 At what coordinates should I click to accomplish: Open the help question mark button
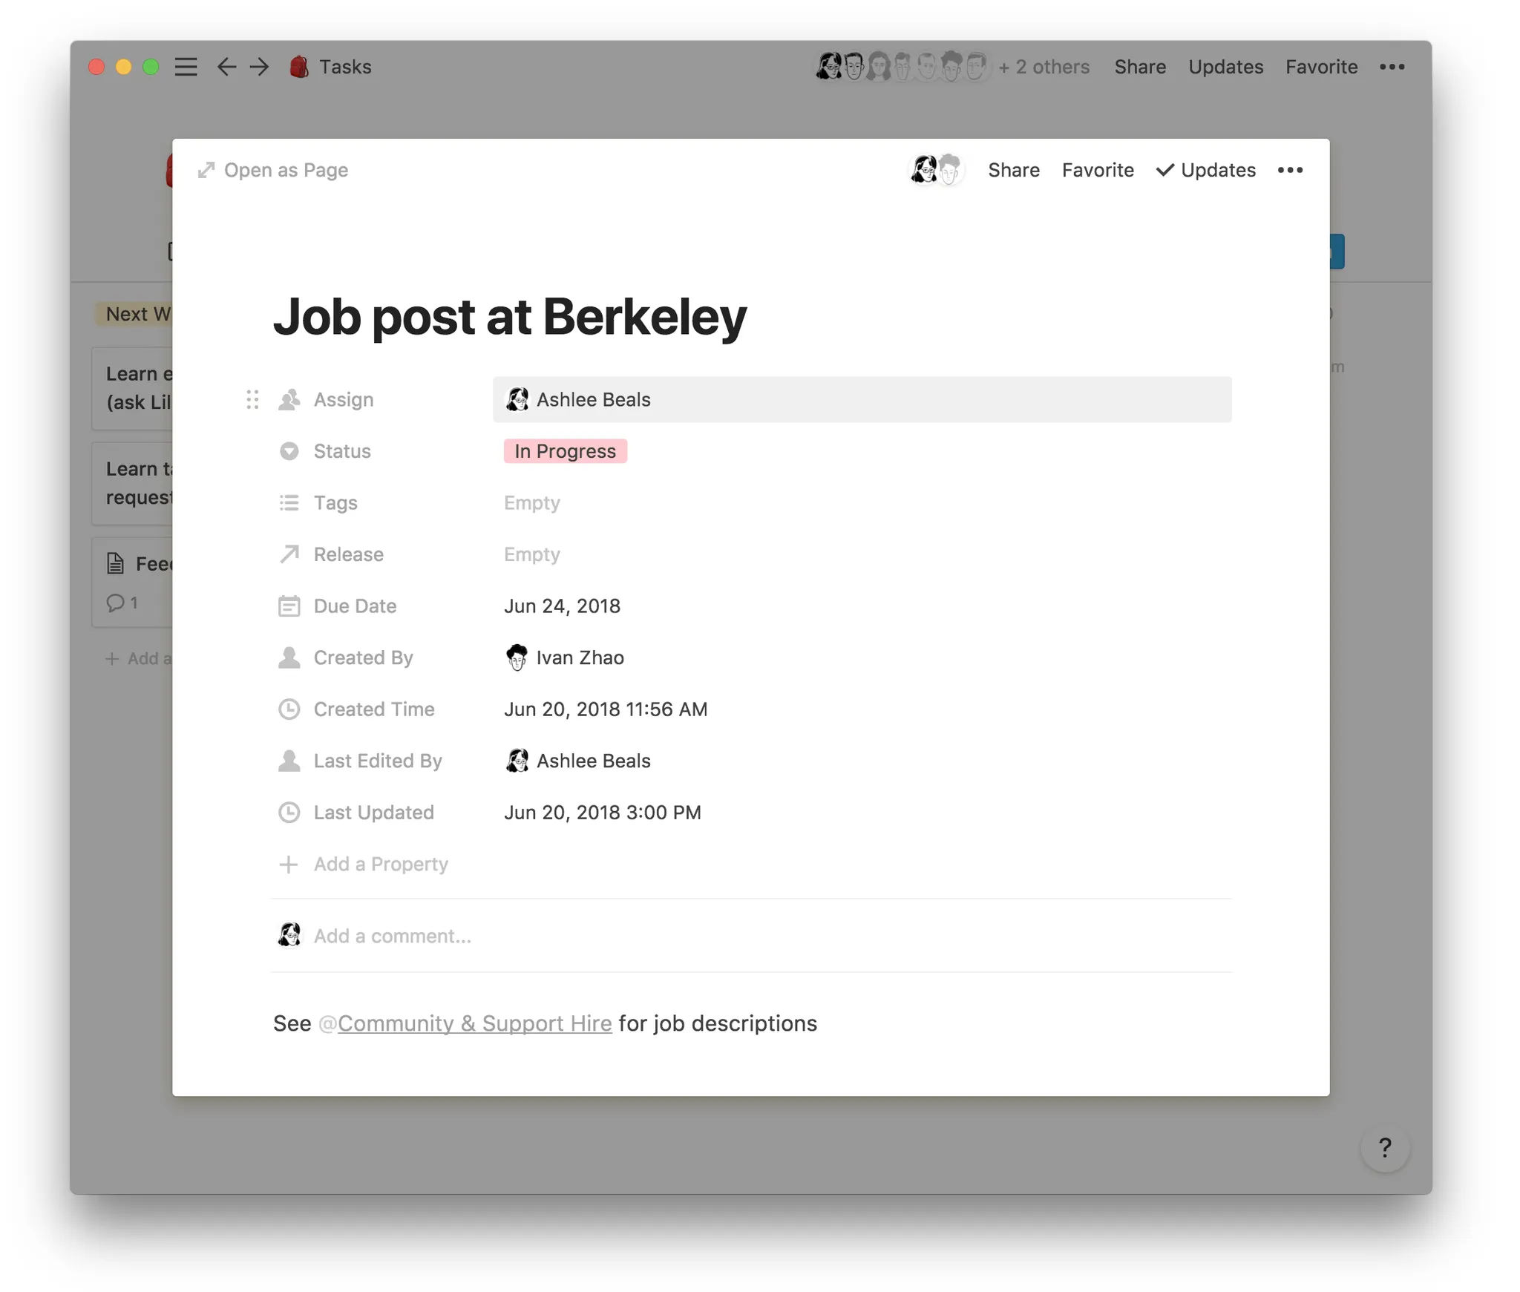[x=1384, y=1148]
